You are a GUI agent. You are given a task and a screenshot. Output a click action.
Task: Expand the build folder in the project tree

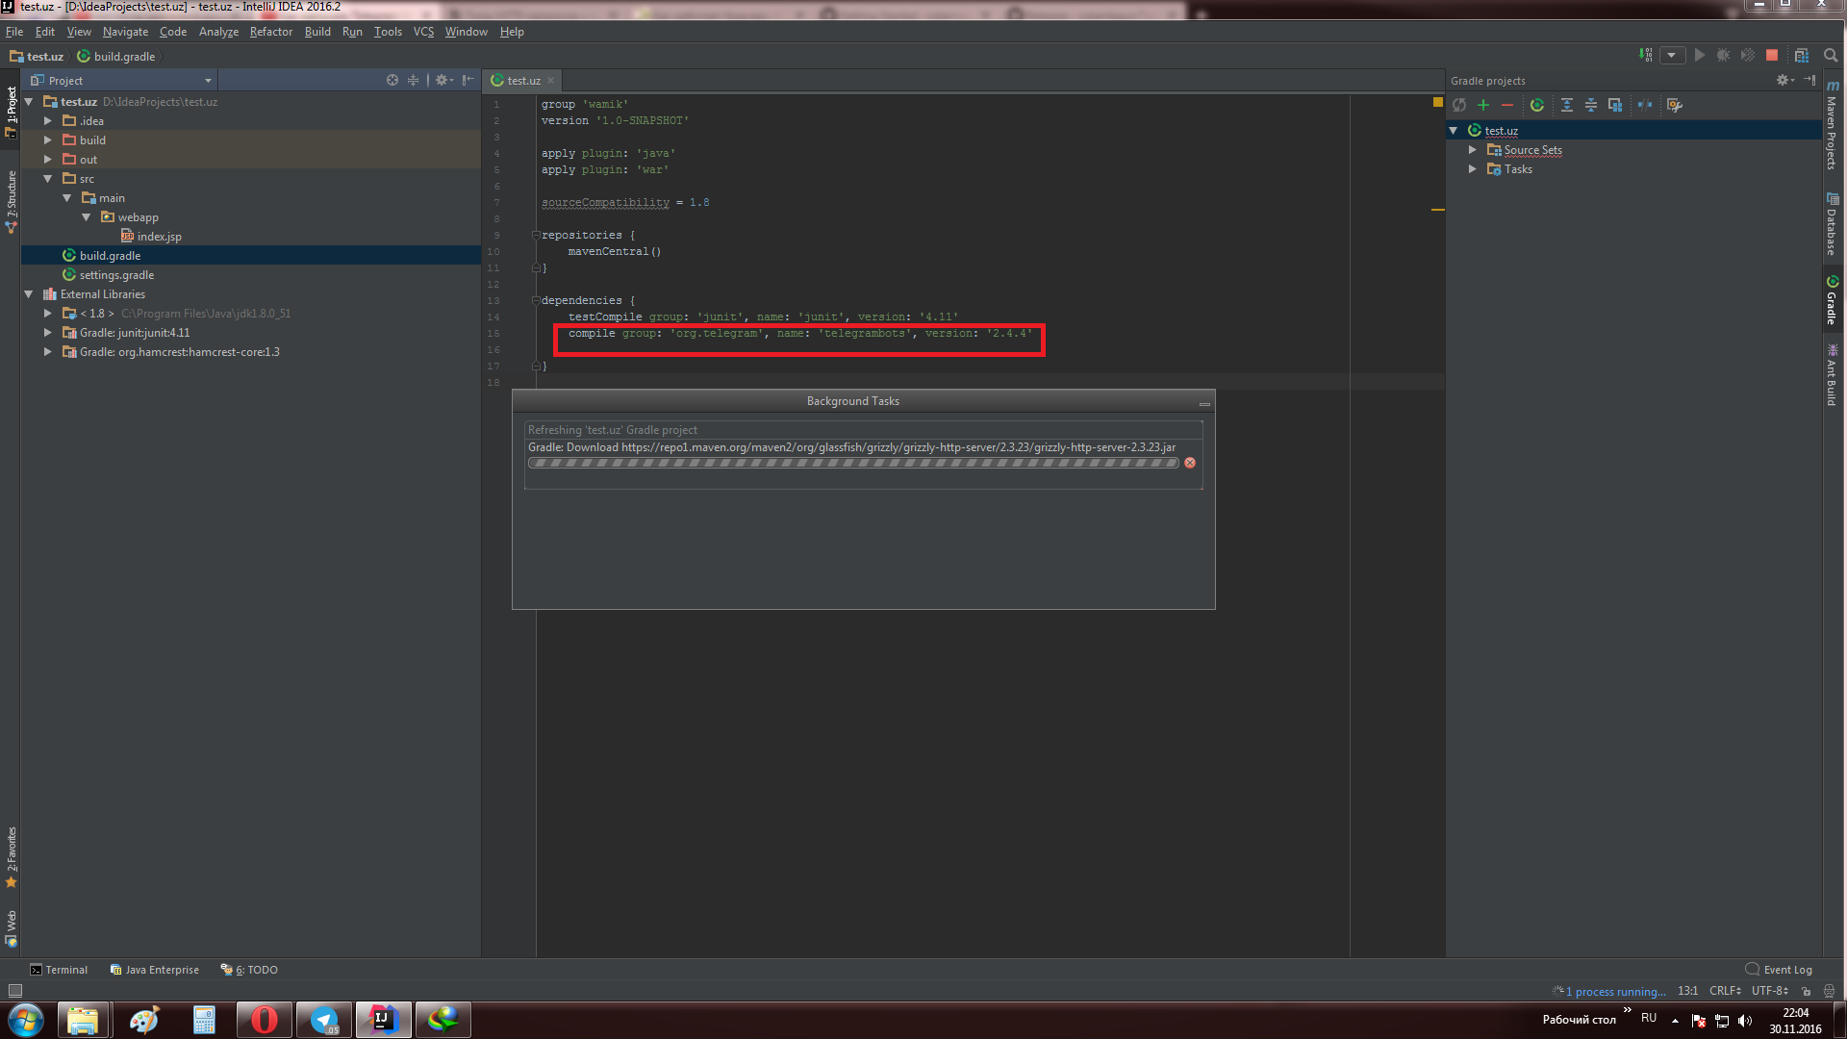pyautogui.click(x=47, y=140)
